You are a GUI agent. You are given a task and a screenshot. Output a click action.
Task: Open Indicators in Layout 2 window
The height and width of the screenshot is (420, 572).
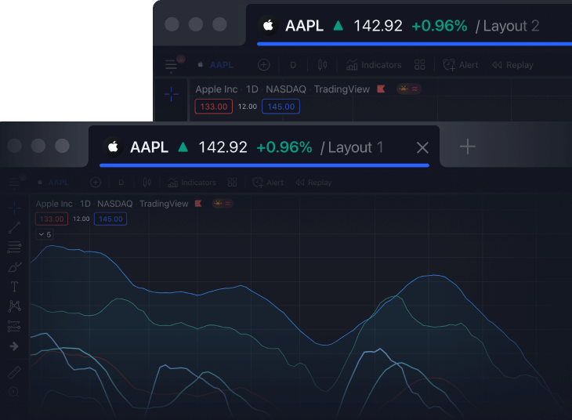click(374, 65)
